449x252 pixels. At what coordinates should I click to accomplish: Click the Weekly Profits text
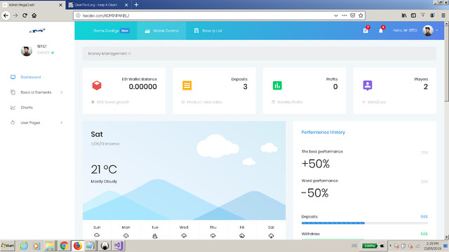(x=290, y=102)
